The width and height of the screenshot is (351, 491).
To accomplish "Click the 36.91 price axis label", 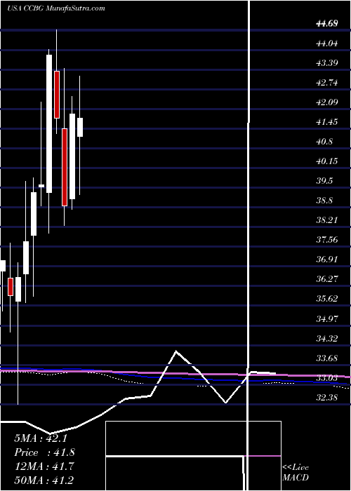I will pos(327,260).
